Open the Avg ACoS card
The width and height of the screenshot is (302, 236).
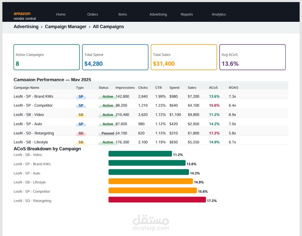click(252, 57)
